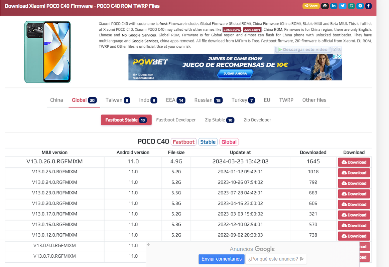The height and width of the screenshot is (267, 389).
Task: Switch to the Taiwan tab
Action: tap(118, 100)
